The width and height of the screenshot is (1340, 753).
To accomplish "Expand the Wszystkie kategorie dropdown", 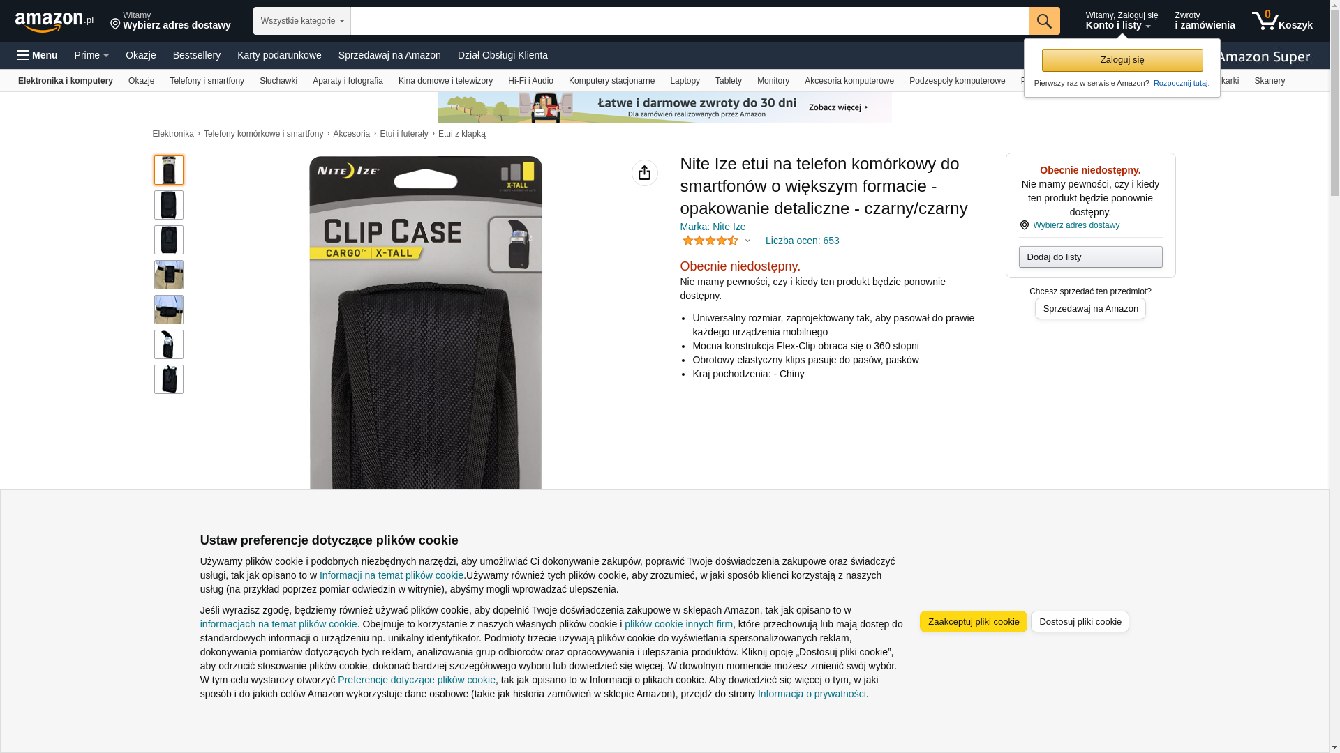I will click(x=301, y=21).
